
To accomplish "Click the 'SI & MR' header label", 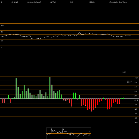I will 15,2.
